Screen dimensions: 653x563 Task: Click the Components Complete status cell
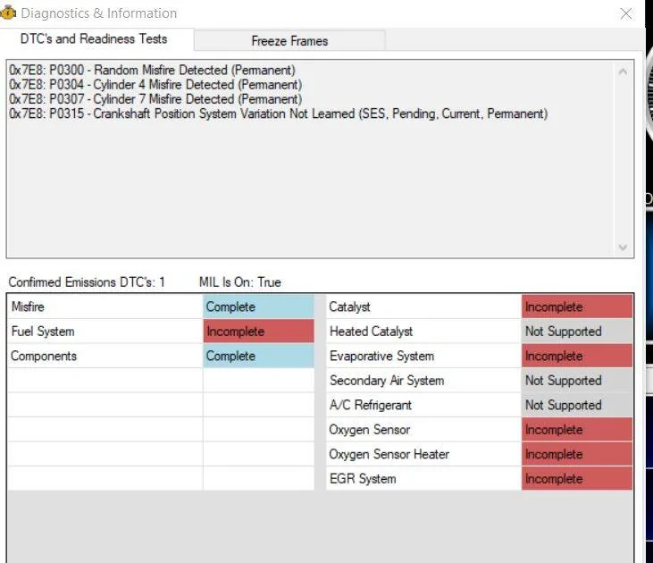(259, 356)
